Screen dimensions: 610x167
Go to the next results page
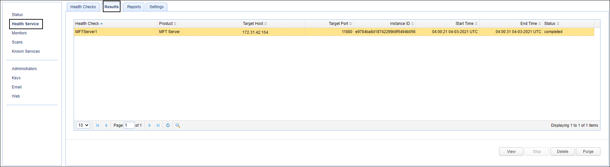[150, 125]
